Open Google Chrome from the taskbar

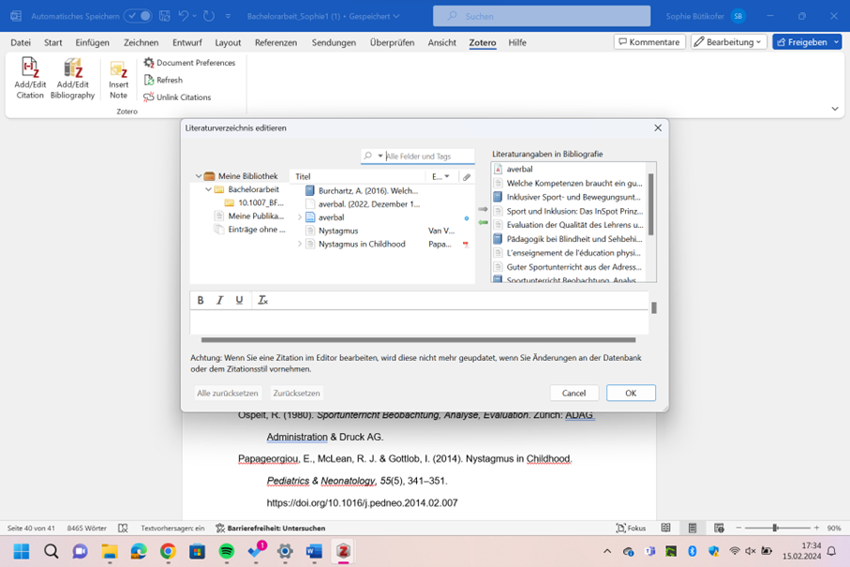tap(168, 551)
